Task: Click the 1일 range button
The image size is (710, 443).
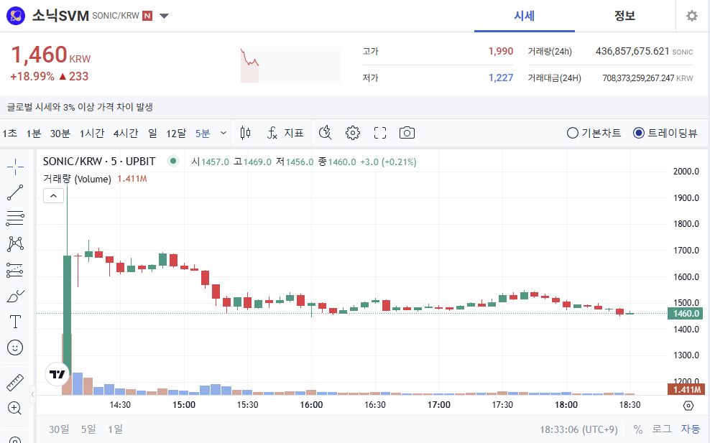Action: tap(114, 429)
